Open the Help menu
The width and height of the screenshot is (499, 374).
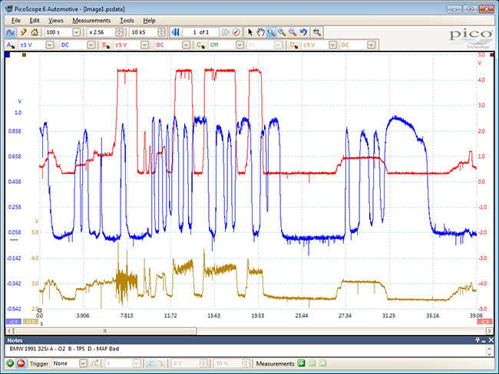149,21
